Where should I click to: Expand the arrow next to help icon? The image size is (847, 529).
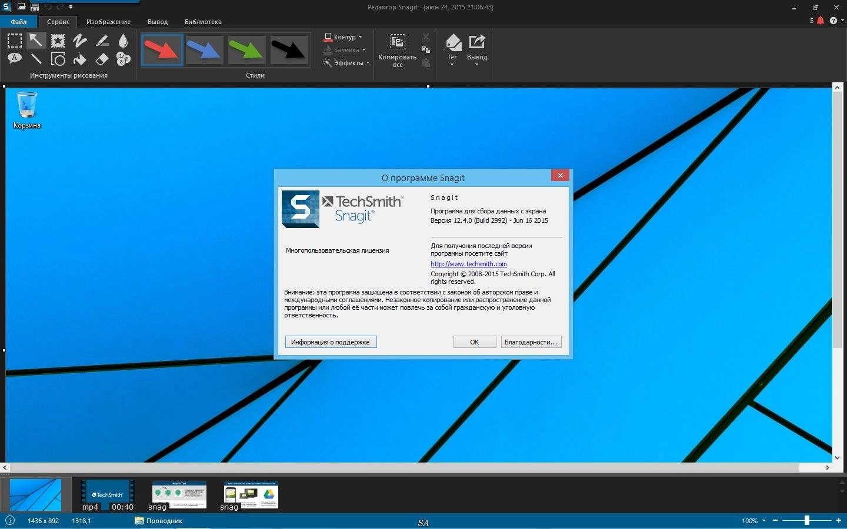842,21
